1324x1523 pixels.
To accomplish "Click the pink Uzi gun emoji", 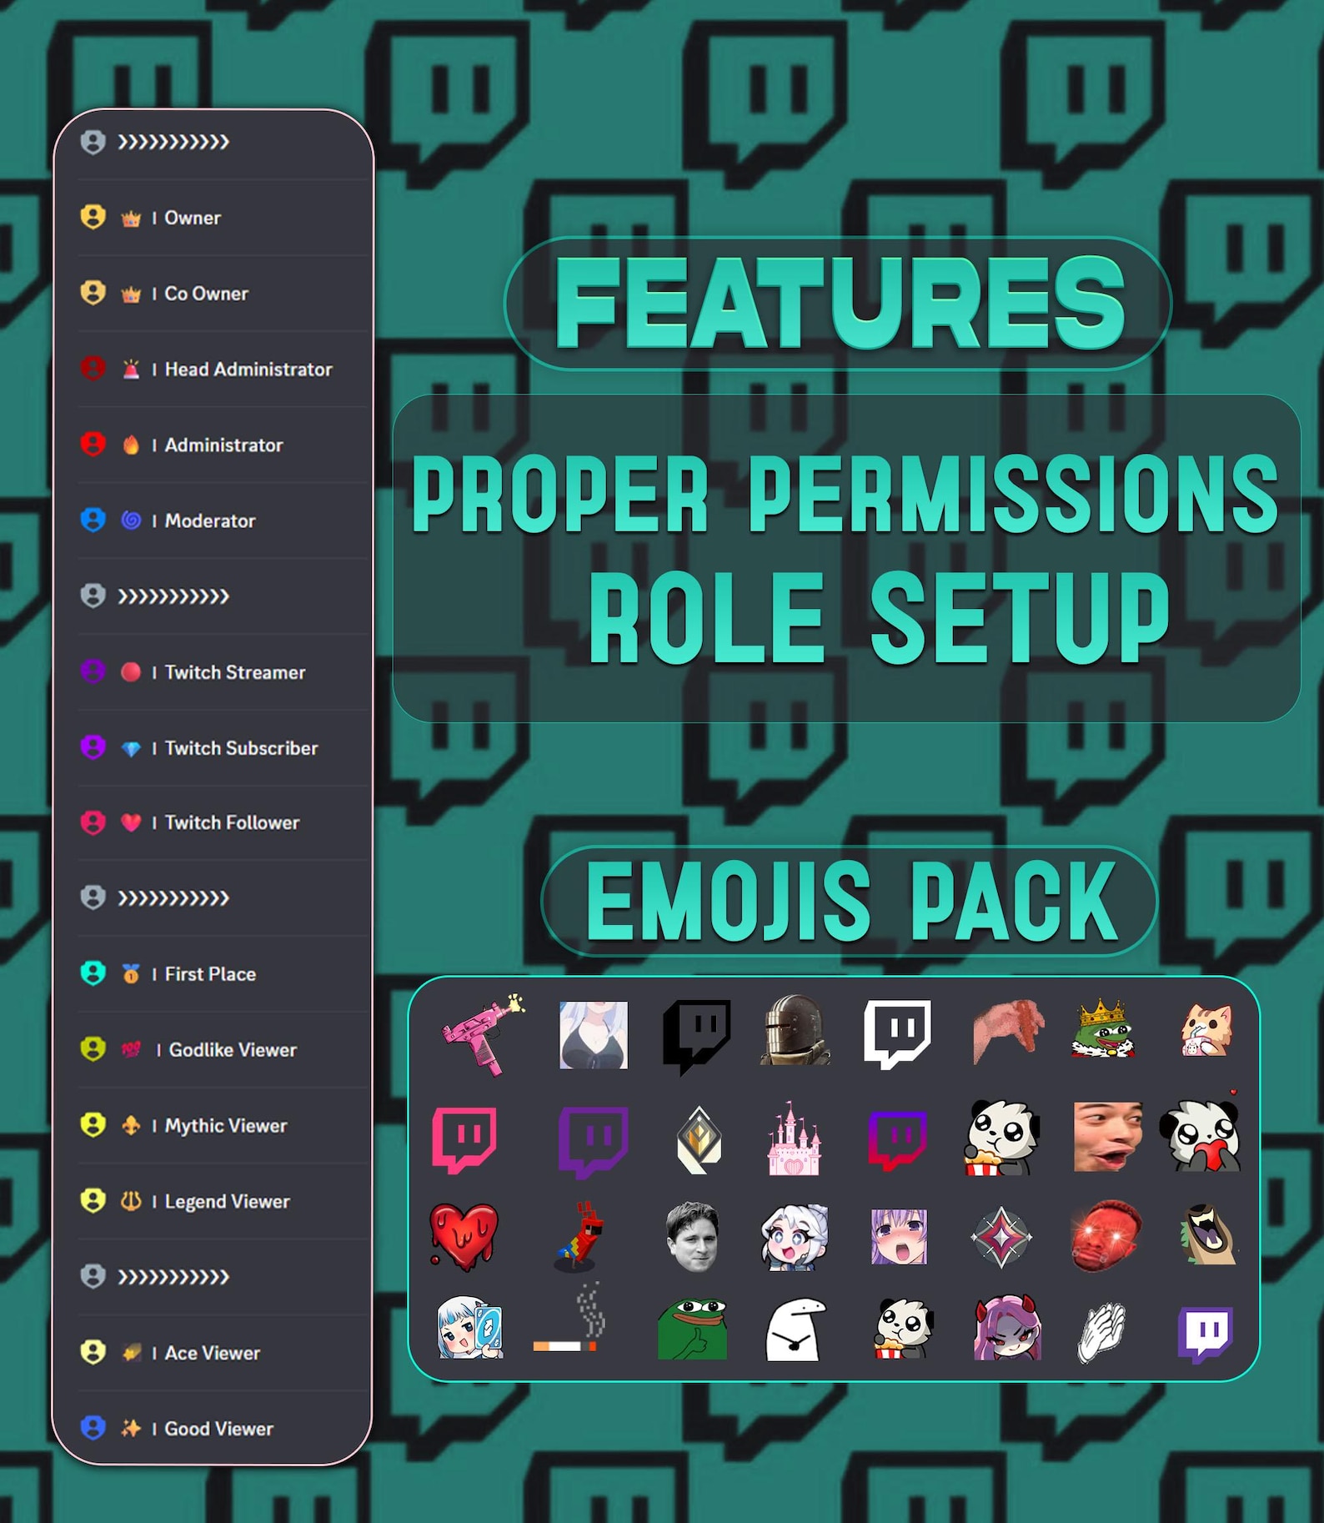I will 483,1033.
